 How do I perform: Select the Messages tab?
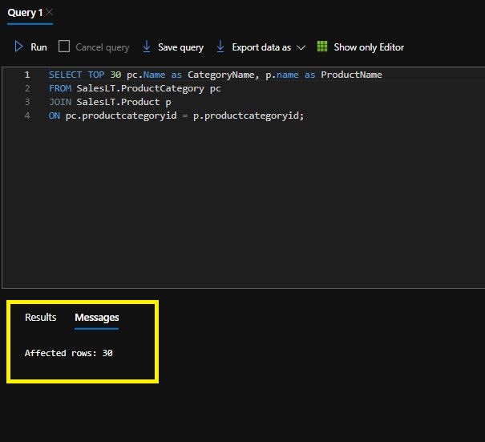click(x=97, y=318)
